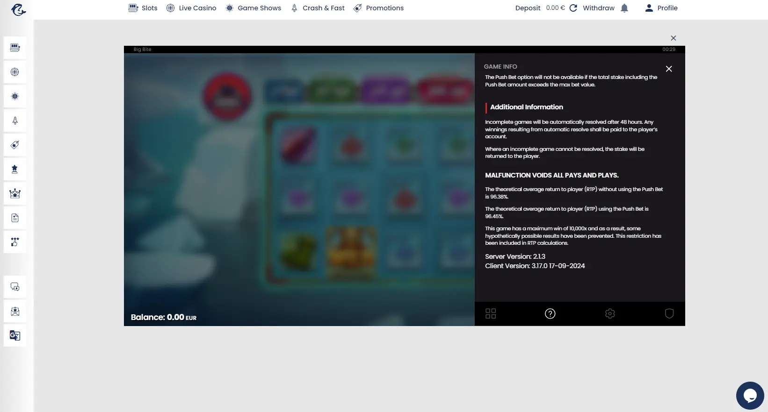Click the RTP 96.38% paragraph
The width and height of the screenshot is (768, 412).
pyautogui.click(x=574, y=193)
